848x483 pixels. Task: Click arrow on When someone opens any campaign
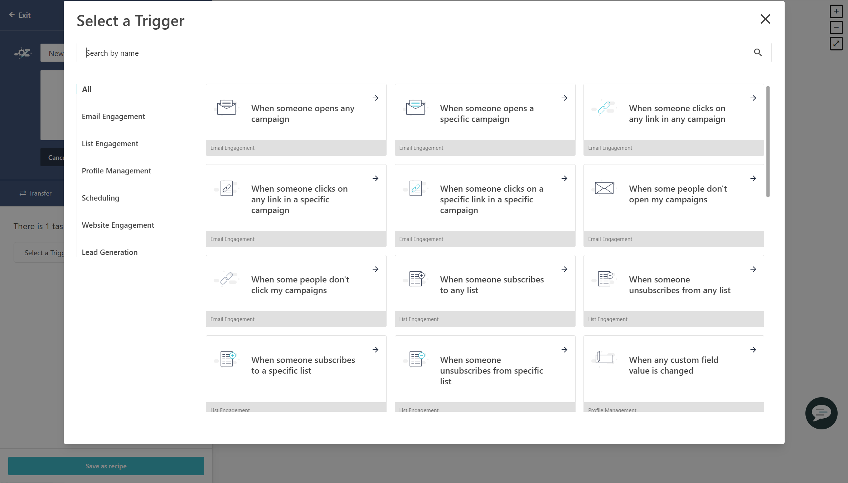coord(375,98)
